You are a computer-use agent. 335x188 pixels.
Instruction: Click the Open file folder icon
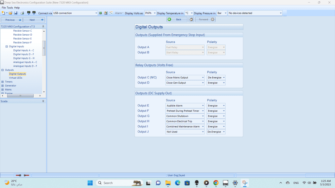[x=10, y=13]
